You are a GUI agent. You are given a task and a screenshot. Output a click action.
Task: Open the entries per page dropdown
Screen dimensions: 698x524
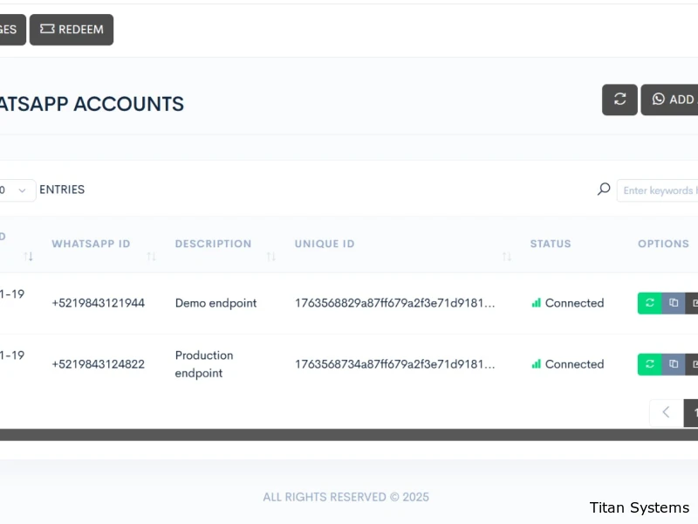pos(17,190)
